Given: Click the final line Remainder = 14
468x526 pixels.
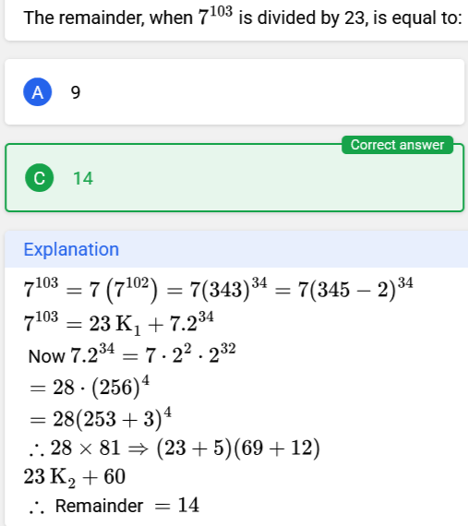Looking at the screenshot, I should tap(114, 505).
